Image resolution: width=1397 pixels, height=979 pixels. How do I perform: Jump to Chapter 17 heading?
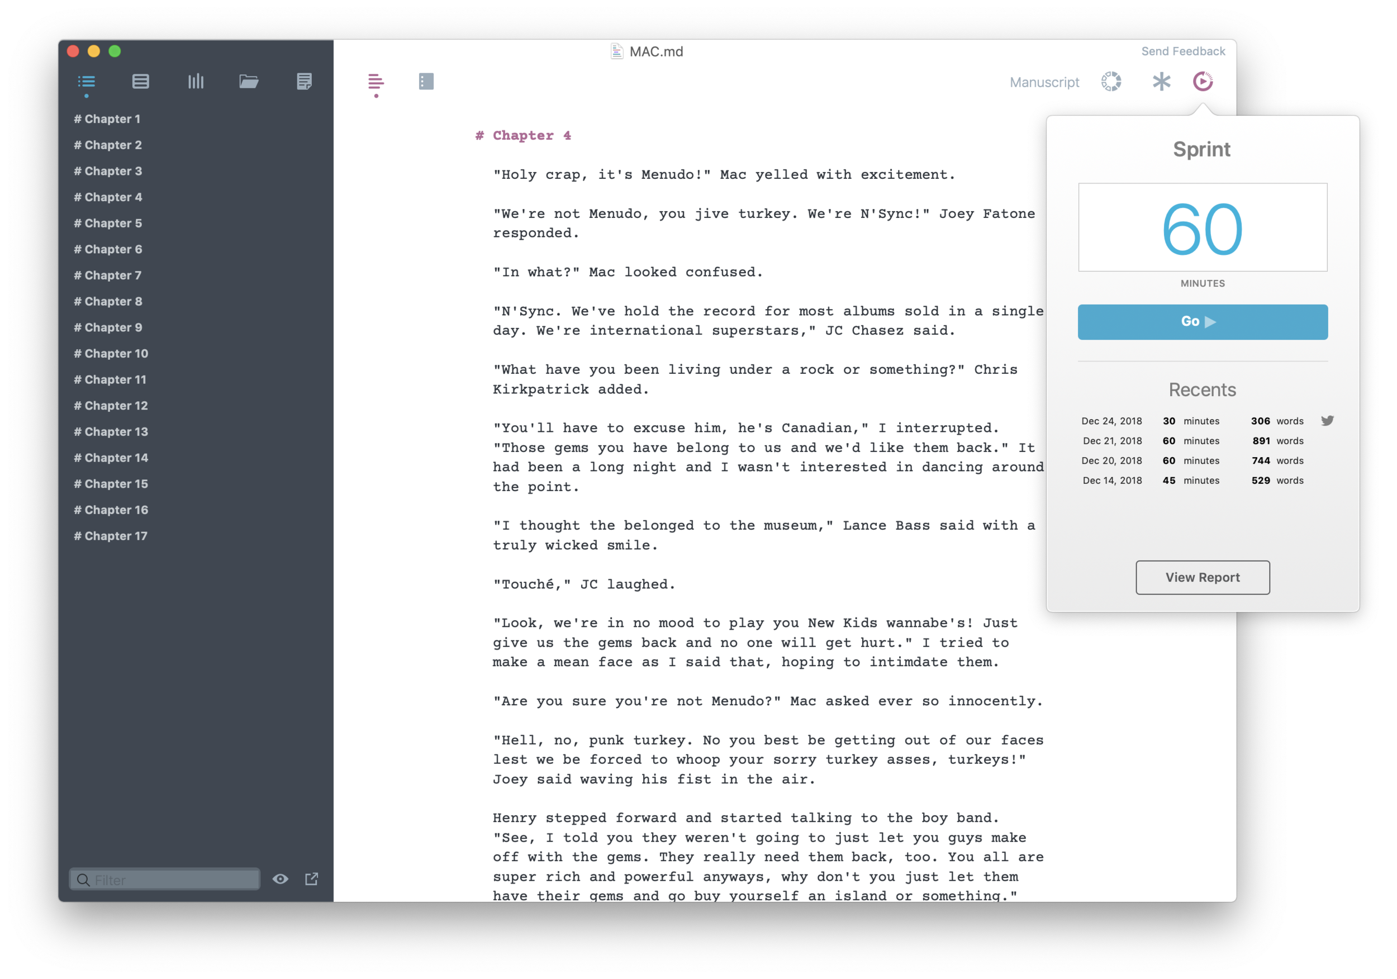[110, 536]
